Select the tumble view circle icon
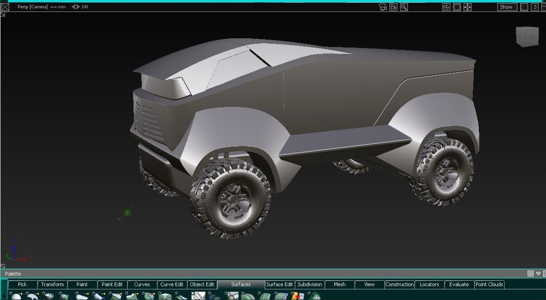Viewport: 546px width, 300px height. click(456, 7)
